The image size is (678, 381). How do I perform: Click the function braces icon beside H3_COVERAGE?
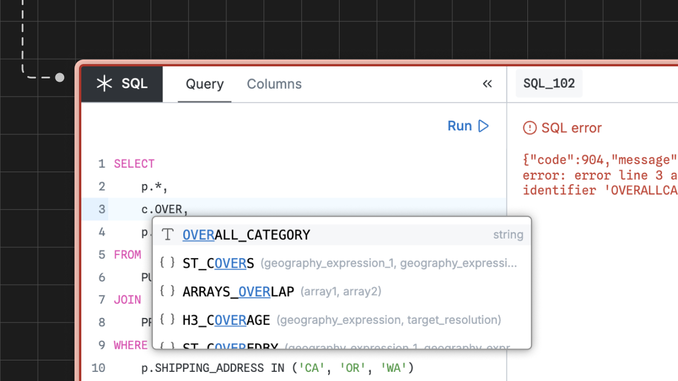167,319
